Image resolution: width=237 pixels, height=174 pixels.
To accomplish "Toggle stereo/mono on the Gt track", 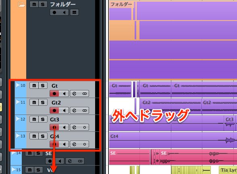I will pyautogui.click(x=84, y=94).
